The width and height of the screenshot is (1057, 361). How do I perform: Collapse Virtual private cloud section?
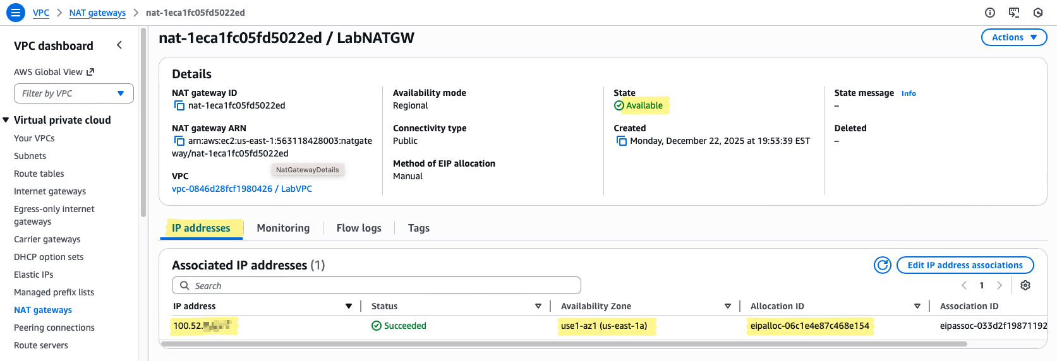tap(6, 120)
